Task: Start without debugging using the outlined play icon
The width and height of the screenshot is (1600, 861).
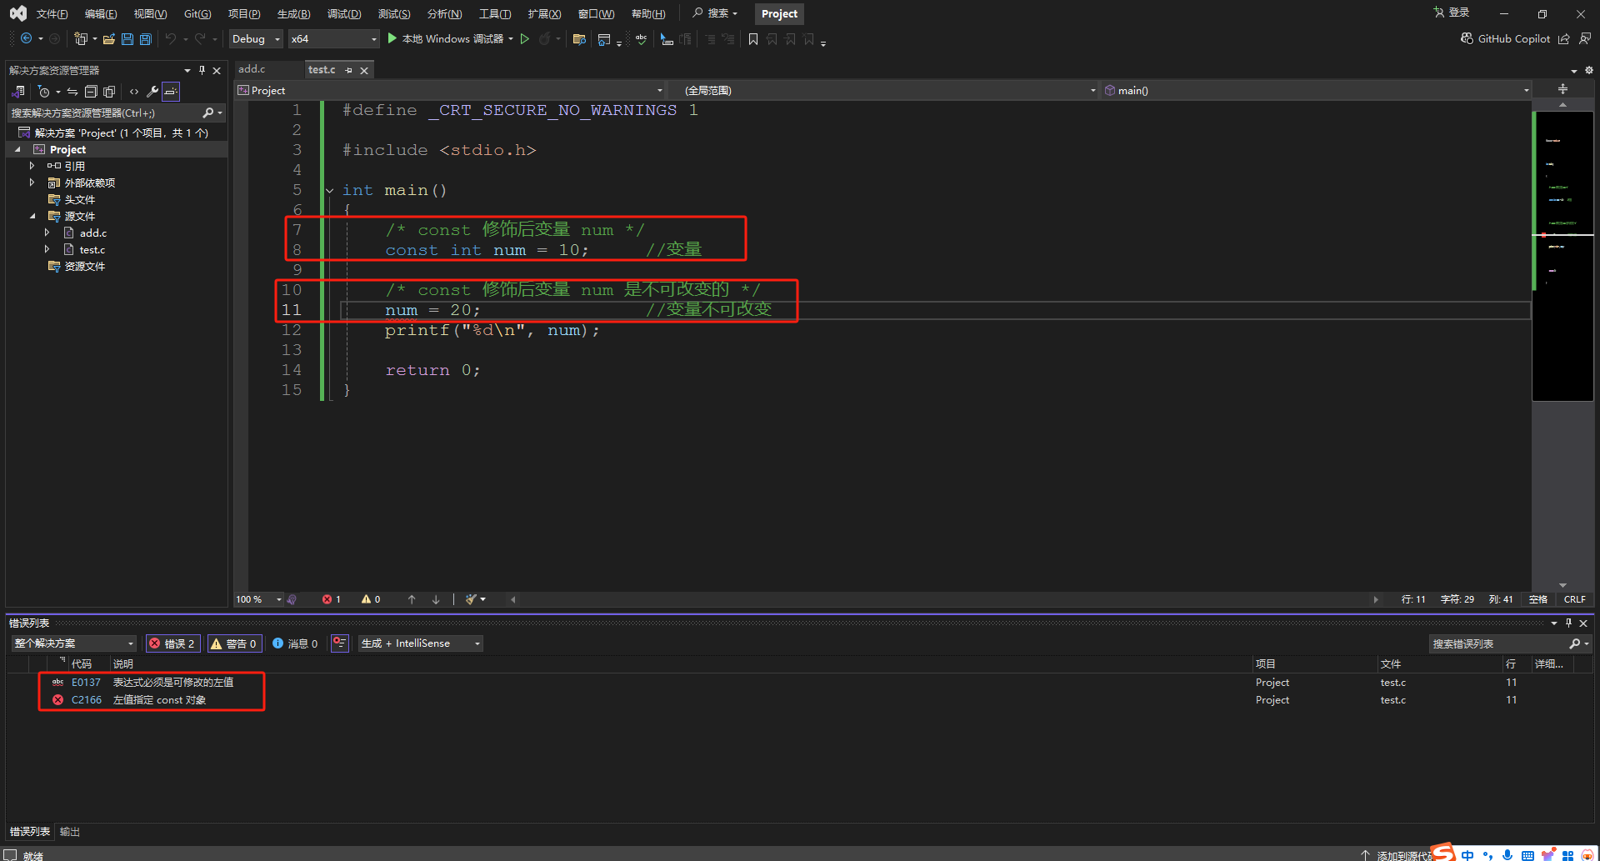Action: tap(525, 39)
